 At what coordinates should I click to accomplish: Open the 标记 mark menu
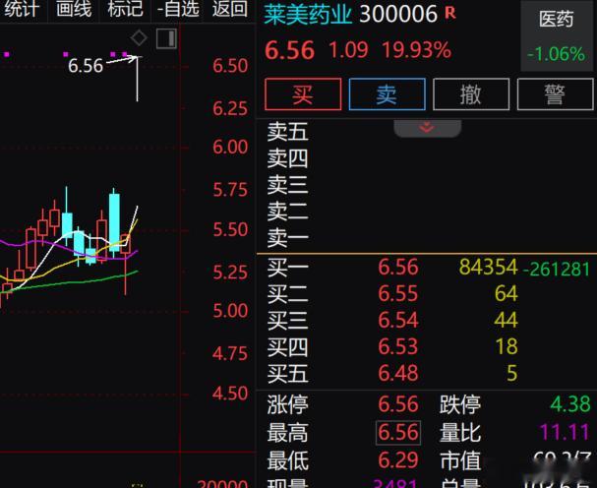125,9
